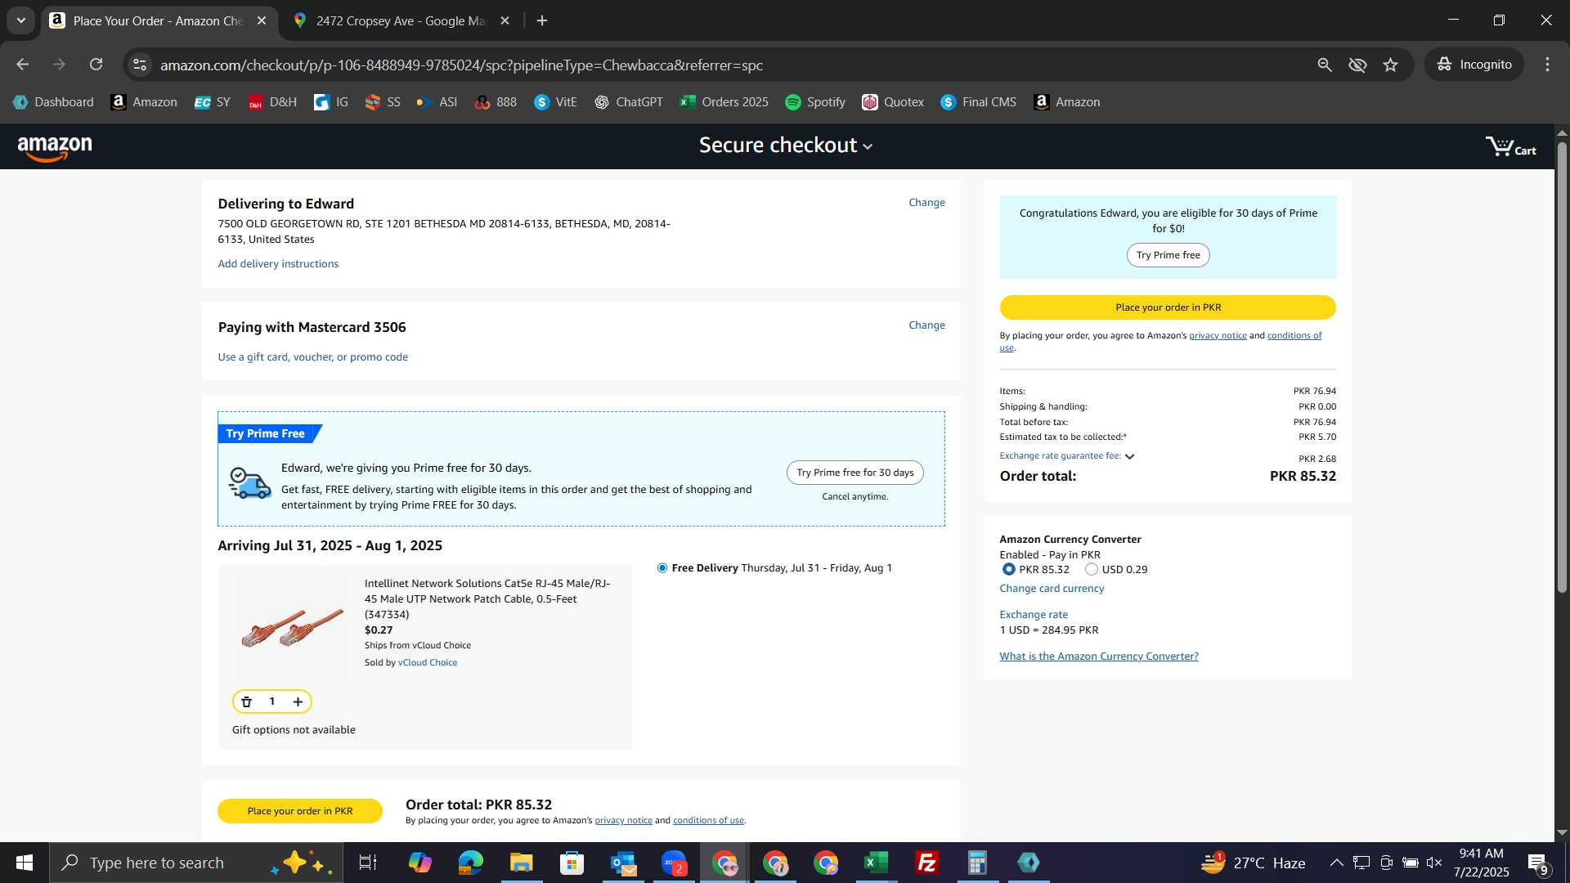Go back with the browser back arrow
The height and width of the screenshot is (883, 1570).
click(22, 65)
